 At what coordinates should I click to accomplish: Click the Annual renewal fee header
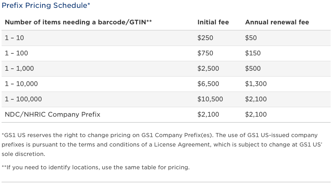coord(277,22)
